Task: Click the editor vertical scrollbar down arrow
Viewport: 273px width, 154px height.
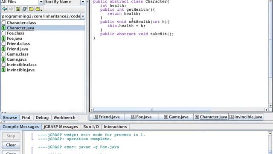Action: coord(270,106)
